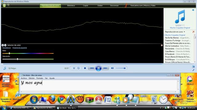Open the Biblioteca tab
The width and height of the screenshot is (197, 110).
click(71, 5)
